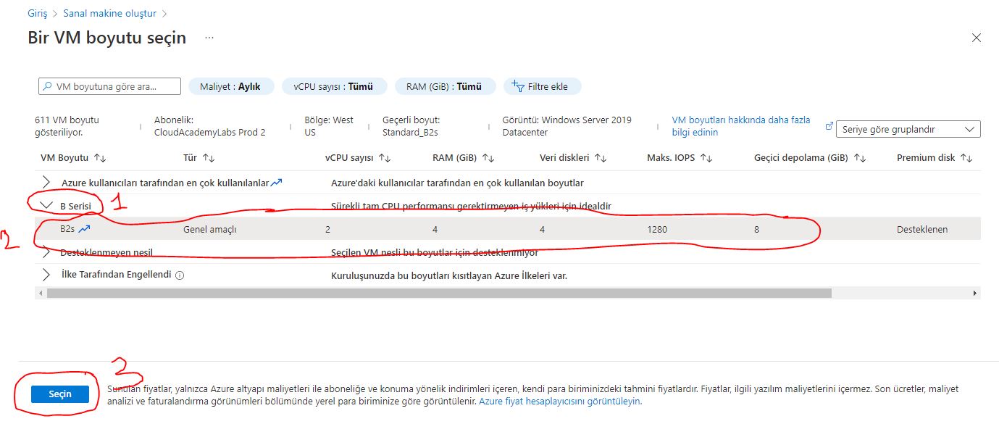The width and height of the screenshot is (999, 424).
Task: Click trend icon beside en çok kullanılanlar
Action: [276, 183]
